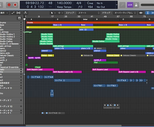Toggle Deluxe Classic track dot

tap(21, 55)
